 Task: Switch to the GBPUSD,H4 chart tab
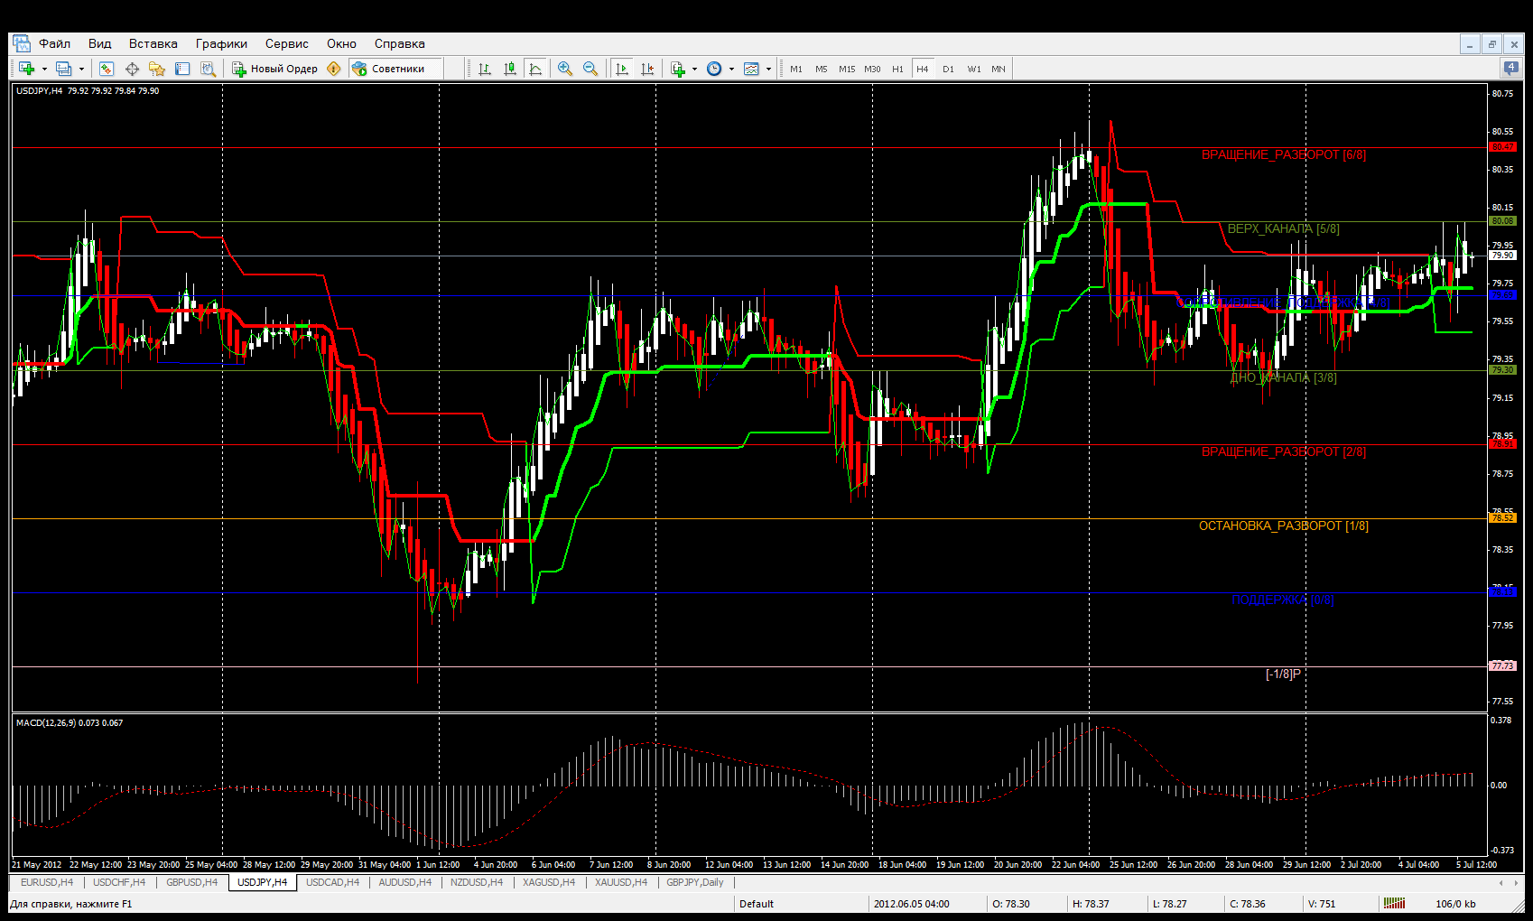point(192,882)
